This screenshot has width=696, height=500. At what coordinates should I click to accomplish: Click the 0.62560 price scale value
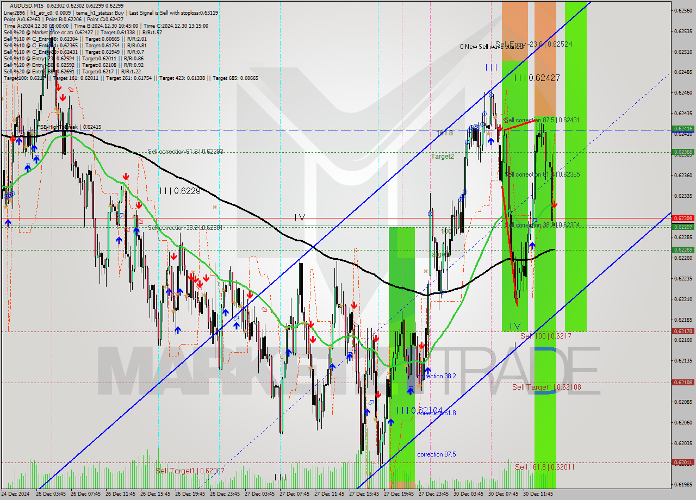683,10
